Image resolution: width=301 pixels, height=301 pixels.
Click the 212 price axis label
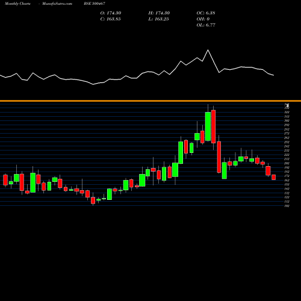287,159
